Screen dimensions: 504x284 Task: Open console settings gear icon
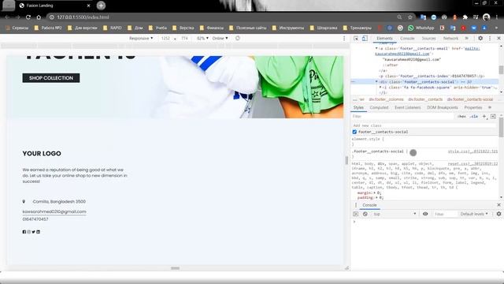pos(498,214)
